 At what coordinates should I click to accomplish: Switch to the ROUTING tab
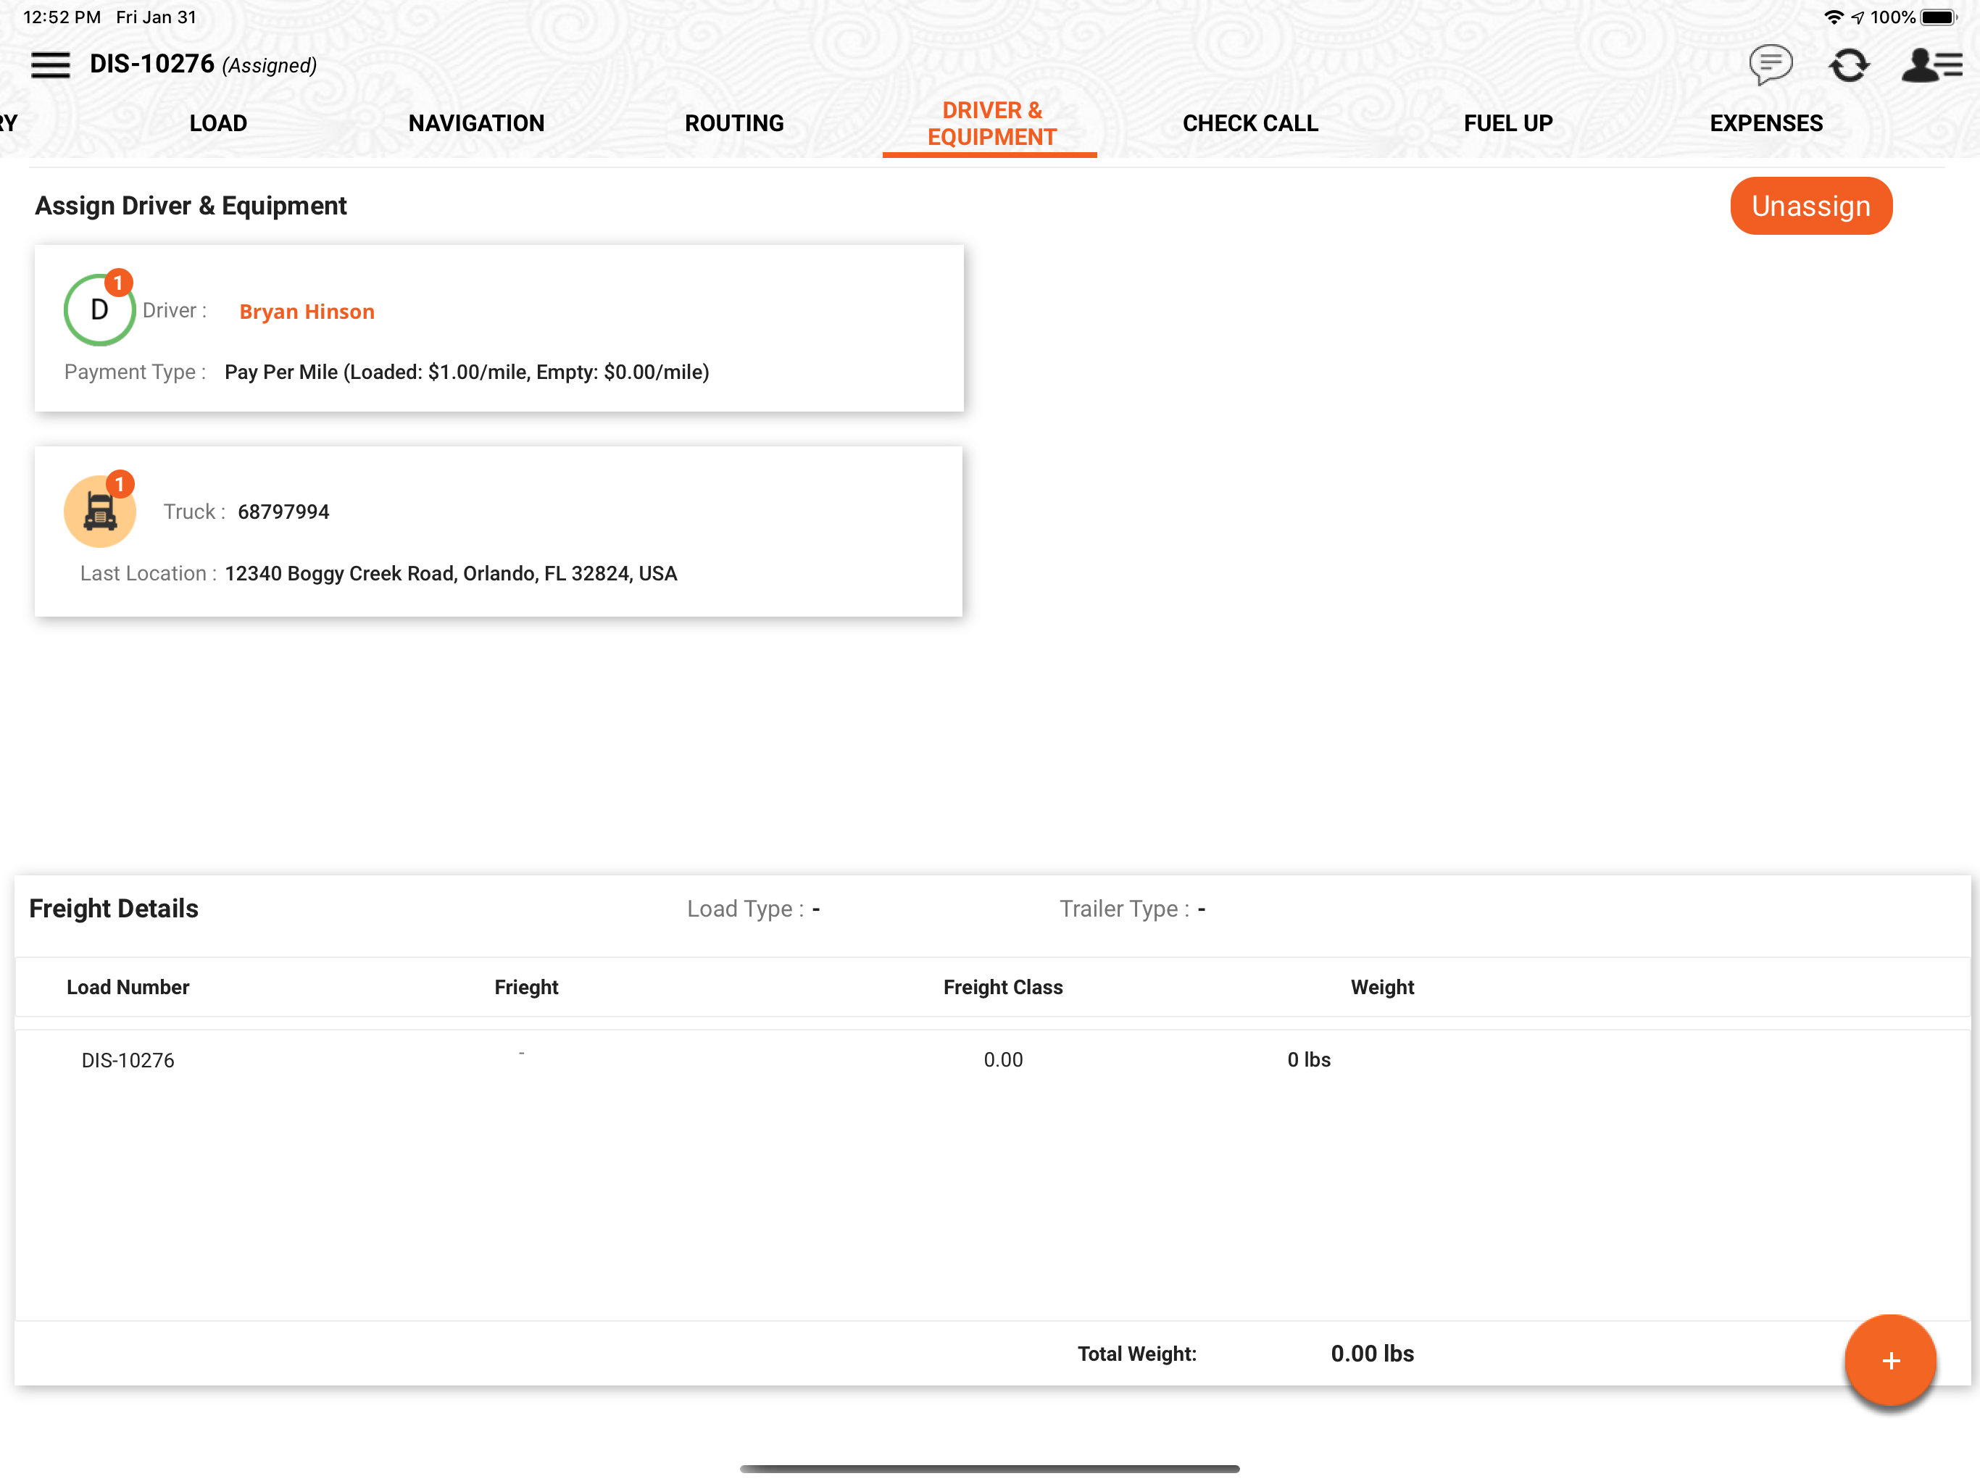(x=734, y=123)
